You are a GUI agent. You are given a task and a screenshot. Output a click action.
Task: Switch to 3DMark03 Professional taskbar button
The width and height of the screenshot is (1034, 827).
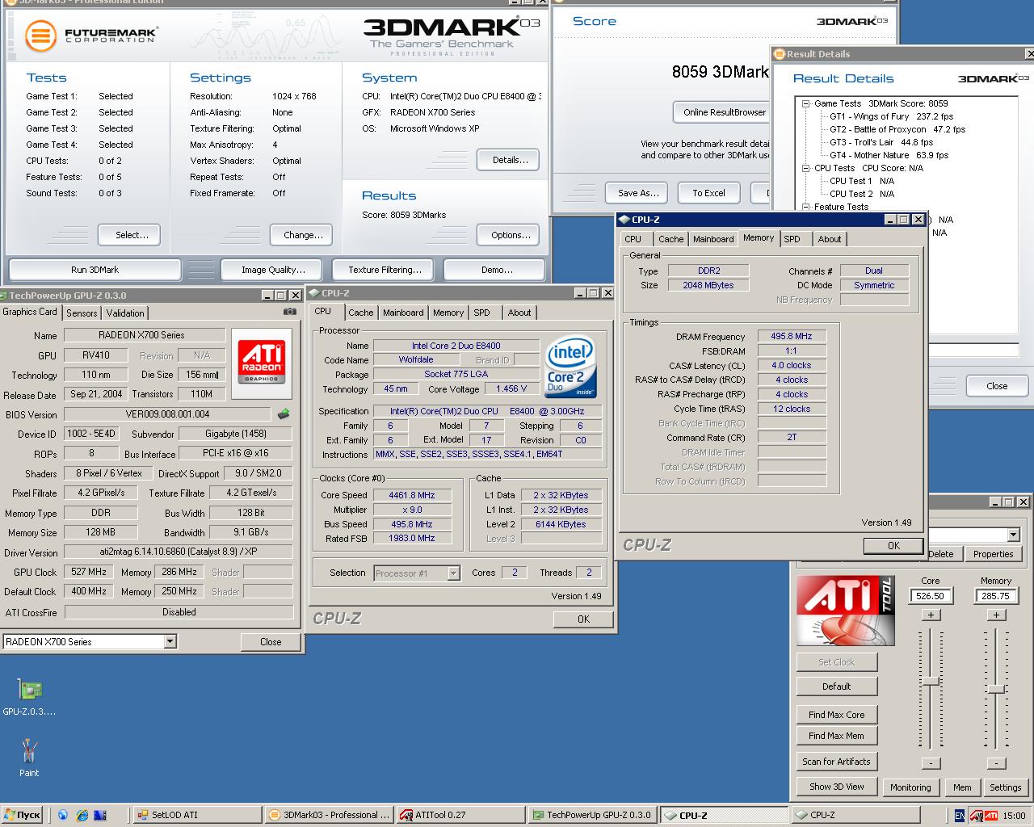point(329,815)
